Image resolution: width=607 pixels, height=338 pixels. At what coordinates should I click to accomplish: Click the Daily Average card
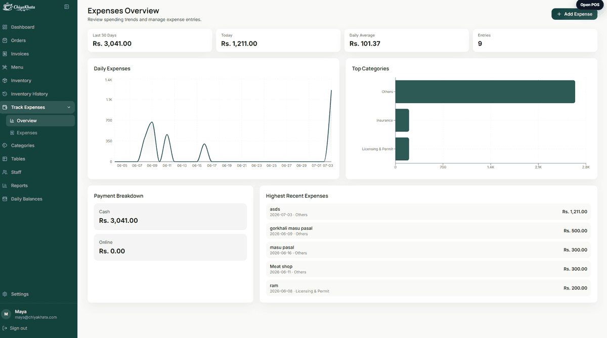point(407,40)
